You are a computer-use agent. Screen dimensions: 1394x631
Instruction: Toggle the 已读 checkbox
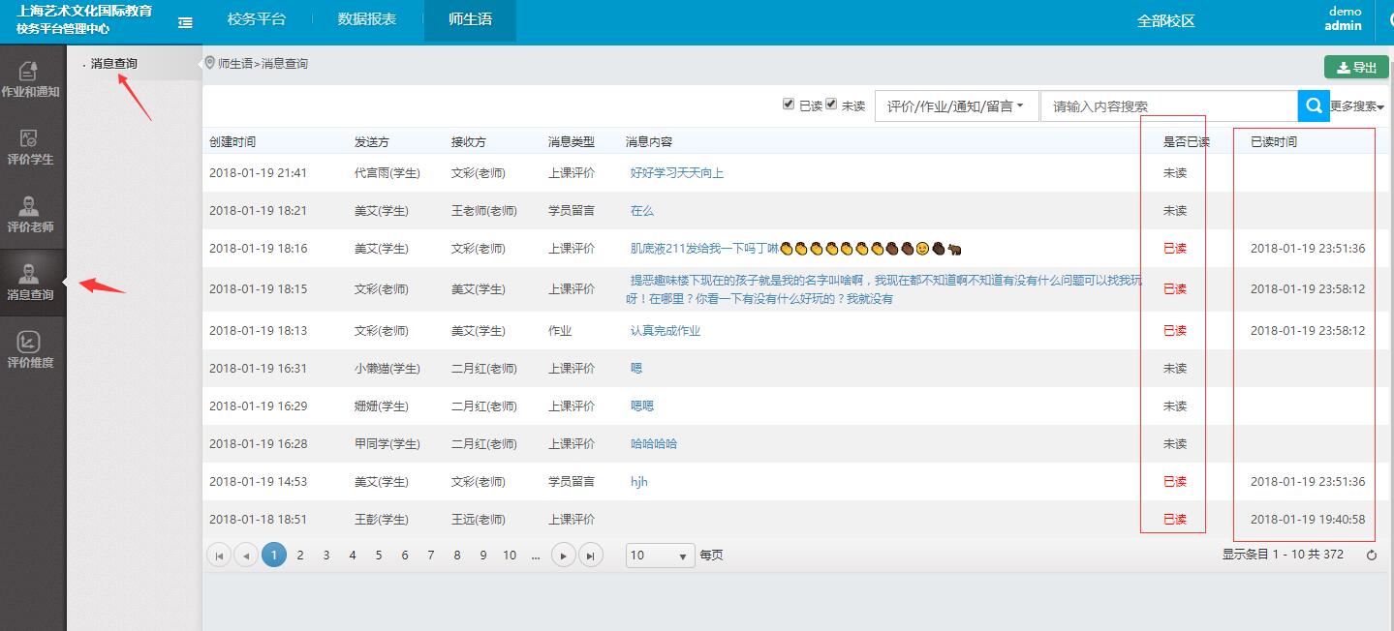tap(789, 105)
